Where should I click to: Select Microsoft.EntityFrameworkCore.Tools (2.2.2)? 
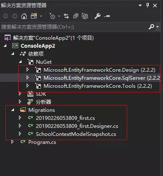(x=98, y=86)
